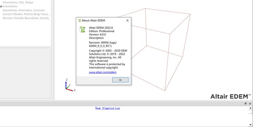Screen dimensions: 253x127
Task: Click the large green EDEM logo icon
Action: point(82,29)
